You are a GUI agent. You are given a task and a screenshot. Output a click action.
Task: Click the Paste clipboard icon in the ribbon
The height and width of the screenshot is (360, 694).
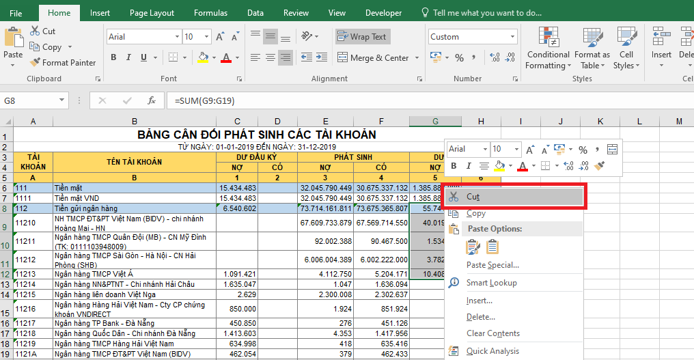click(13, 38)
